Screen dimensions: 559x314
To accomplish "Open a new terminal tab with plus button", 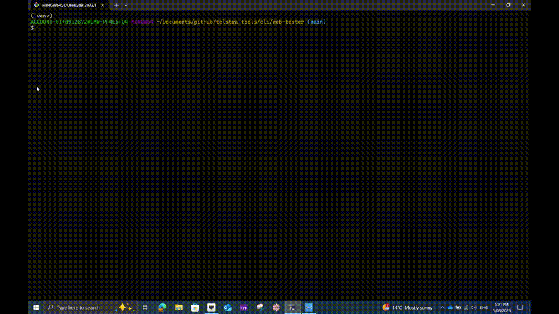I will click(116, 6).
